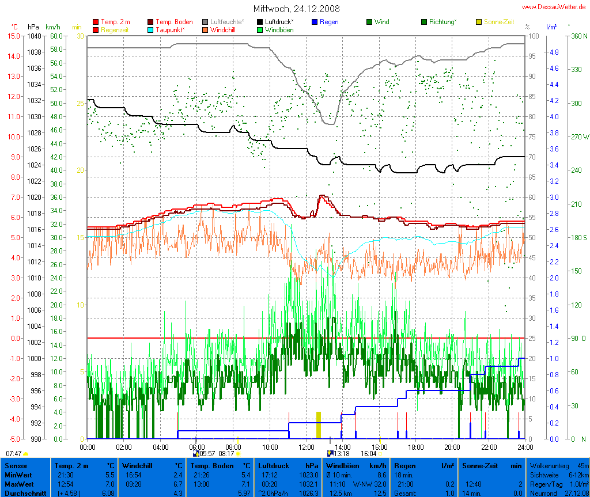Click the gray Luftfeuchte legend square
The height and width of the screenshot is (497, 590).
pyautogui.click(x=206, y=22)
